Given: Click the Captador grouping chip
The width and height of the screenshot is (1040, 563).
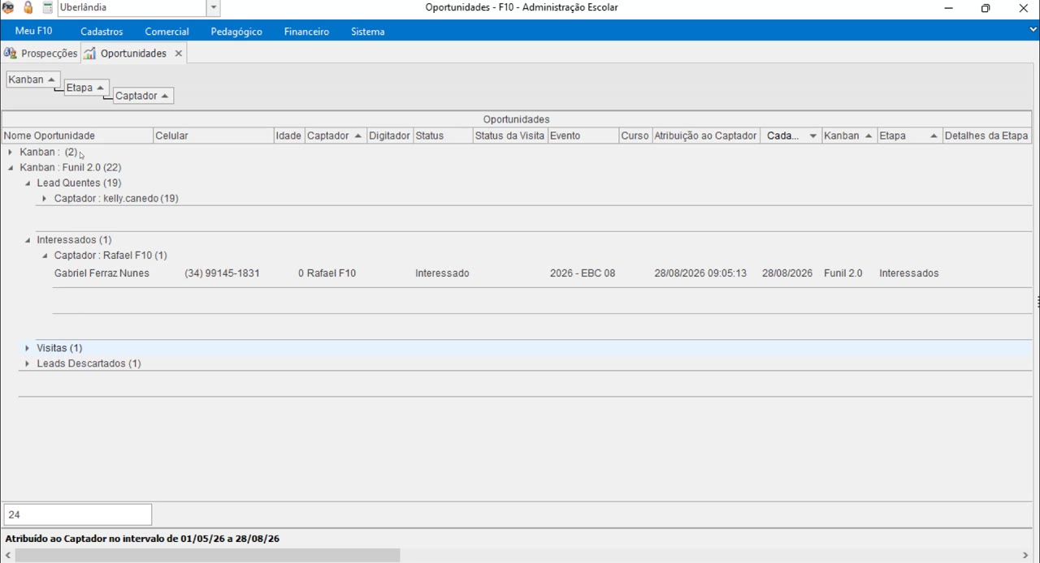Looking at the screenshot, I should pyautogui.click(x=143, y=96).
